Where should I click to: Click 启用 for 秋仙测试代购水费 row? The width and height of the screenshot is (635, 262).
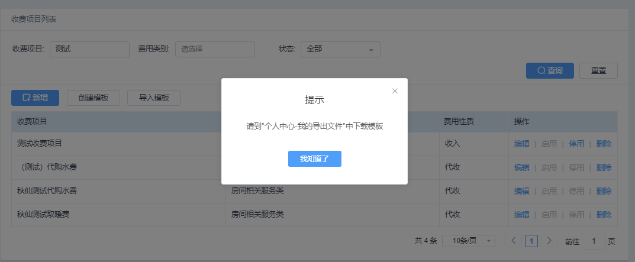(549, 190)
